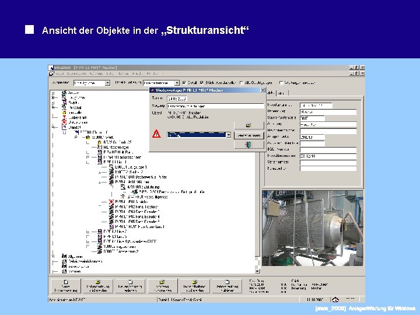The width and height of the screenshot is (420, 315).
Task: Collapse the Mischer tree node
Action: click(100, 182)
